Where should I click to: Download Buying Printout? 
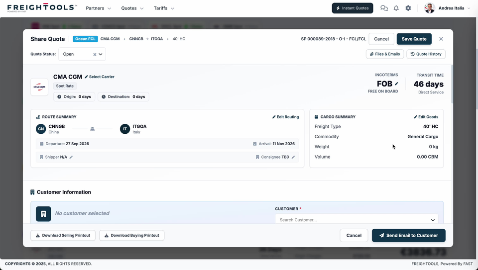(131, 235)
